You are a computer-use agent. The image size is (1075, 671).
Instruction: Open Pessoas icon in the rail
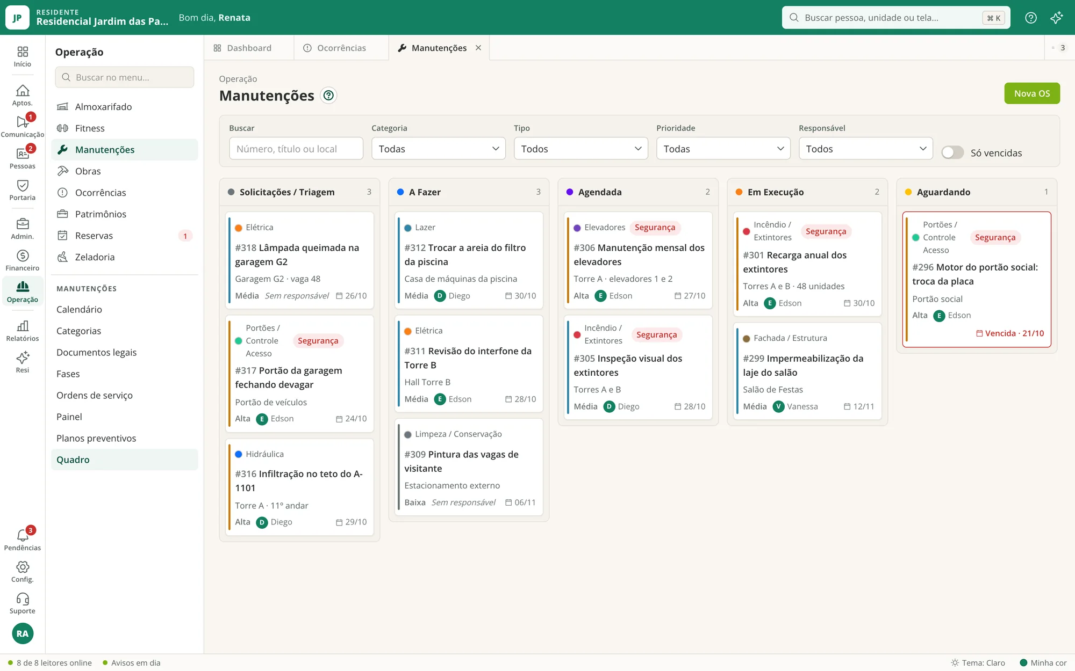pos(23,158)
